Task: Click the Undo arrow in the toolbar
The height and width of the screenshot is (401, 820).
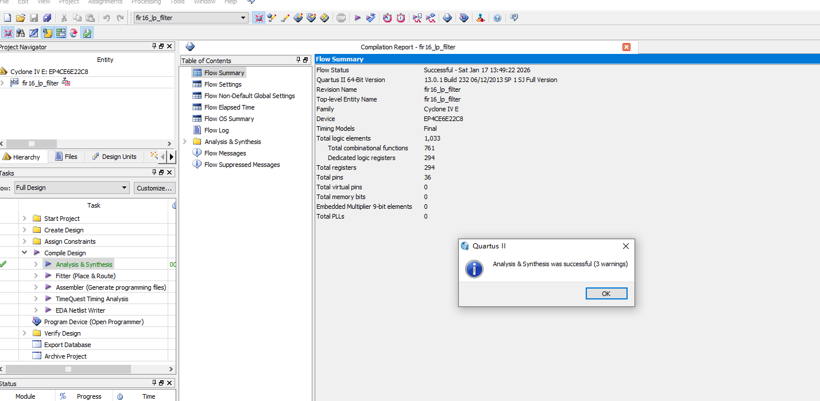Action: tap(107, 18)
